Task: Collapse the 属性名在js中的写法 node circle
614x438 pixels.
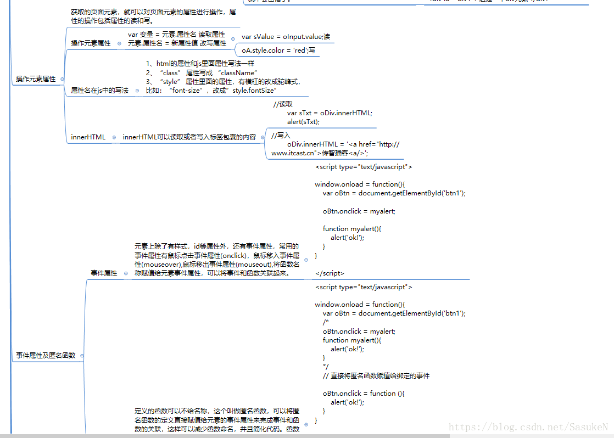Action: 137,91
